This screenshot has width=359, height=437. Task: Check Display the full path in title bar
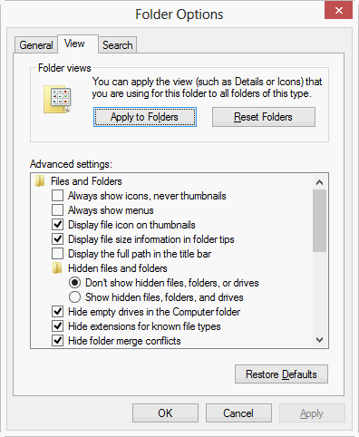57,254
